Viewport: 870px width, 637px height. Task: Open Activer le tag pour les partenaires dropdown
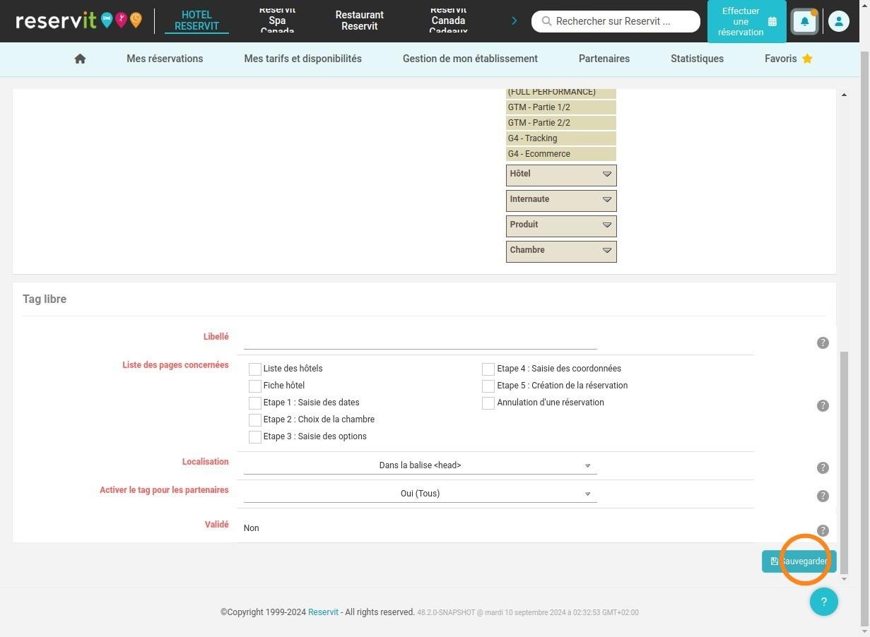(x=420, y=494)
